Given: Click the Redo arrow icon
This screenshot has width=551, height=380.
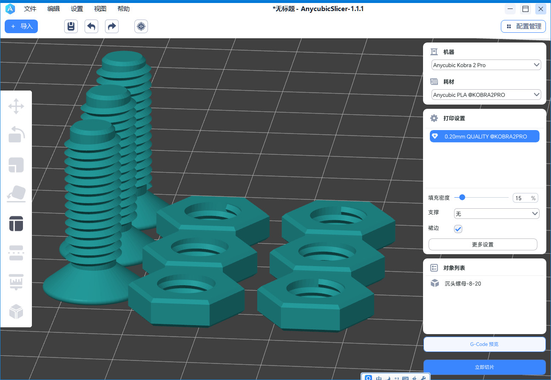Looking at the screenshot, I should pos(112,26).
